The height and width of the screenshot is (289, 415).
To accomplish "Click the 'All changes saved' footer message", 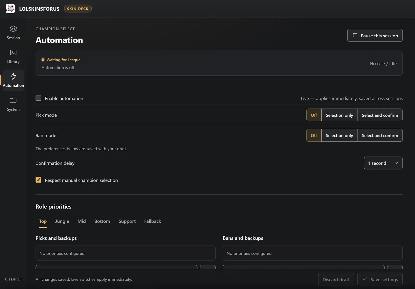I will click(x=84, y=279).
